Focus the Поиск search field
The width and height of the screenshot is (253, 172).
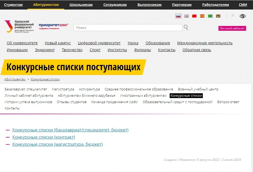click(128, 28)
